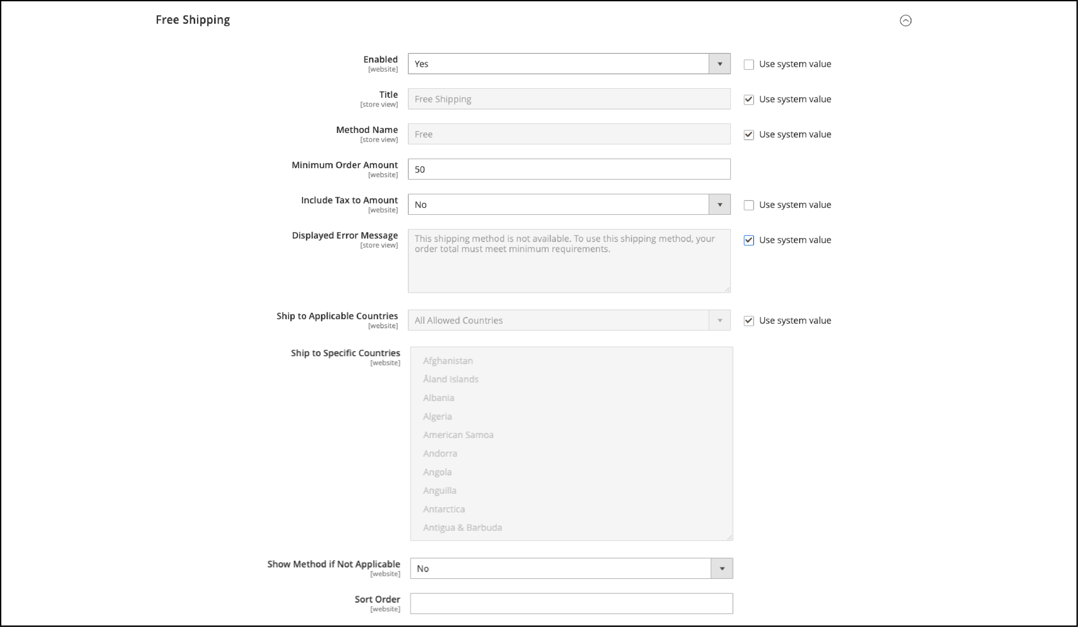
Task: Click the Method Name label
Action: click(x=367, y=130)
